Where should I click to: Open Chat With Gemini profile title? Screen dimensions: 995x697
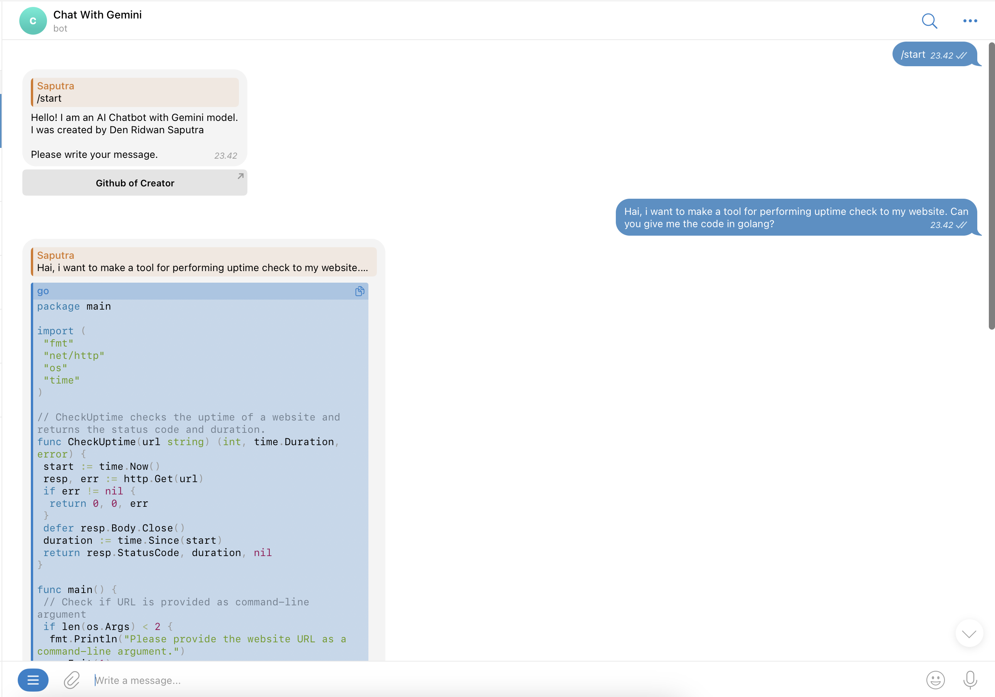(x=97, y=15)
